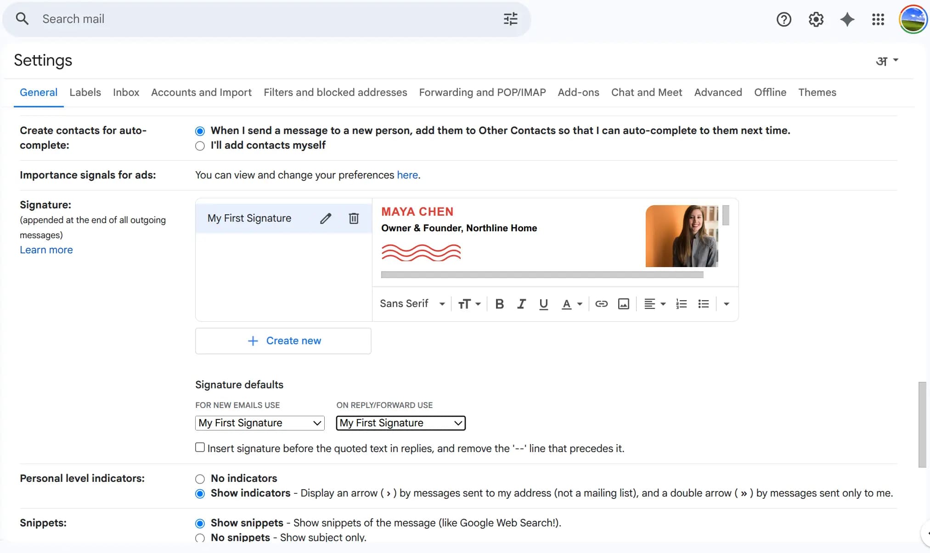Open input tools language dropdown
Viewport: 930px width, 553px height.
pyautogui.click(x=887, y=61)
